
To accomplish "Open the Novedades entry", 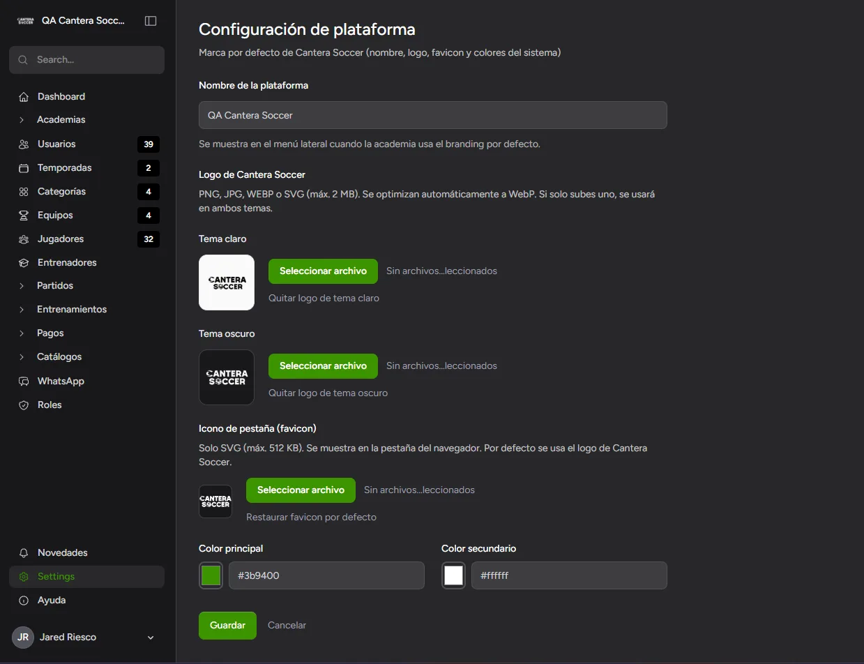I will 86,553.
